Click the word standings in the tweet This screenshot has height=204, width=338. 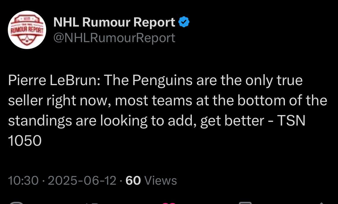[40, 121]
